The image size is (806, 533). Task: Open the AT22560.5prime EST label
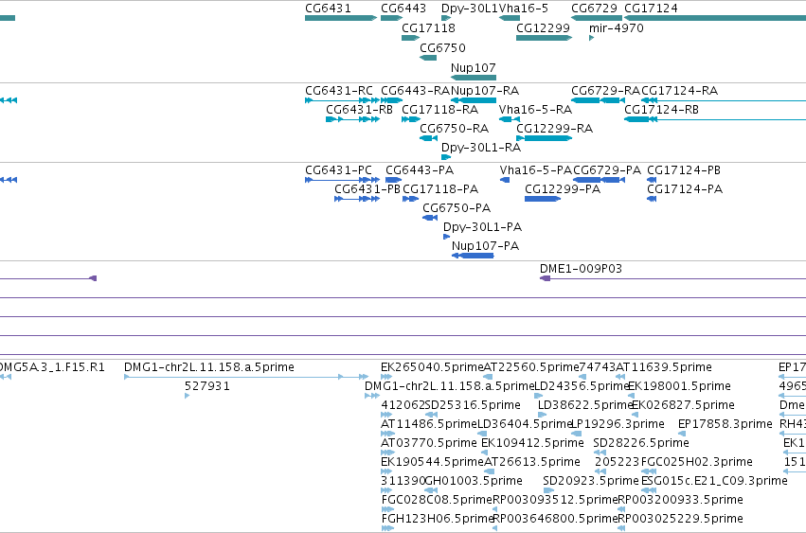[531, 367]
